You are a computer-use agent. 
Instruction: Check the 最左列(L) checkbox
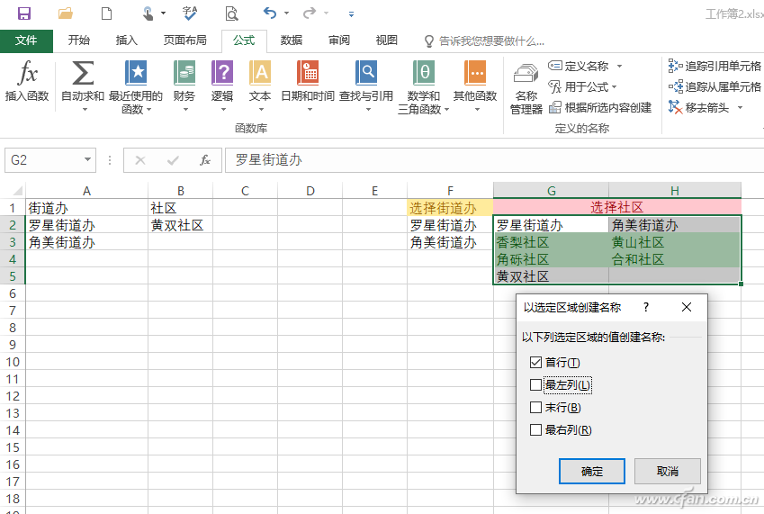click(535, 385)
